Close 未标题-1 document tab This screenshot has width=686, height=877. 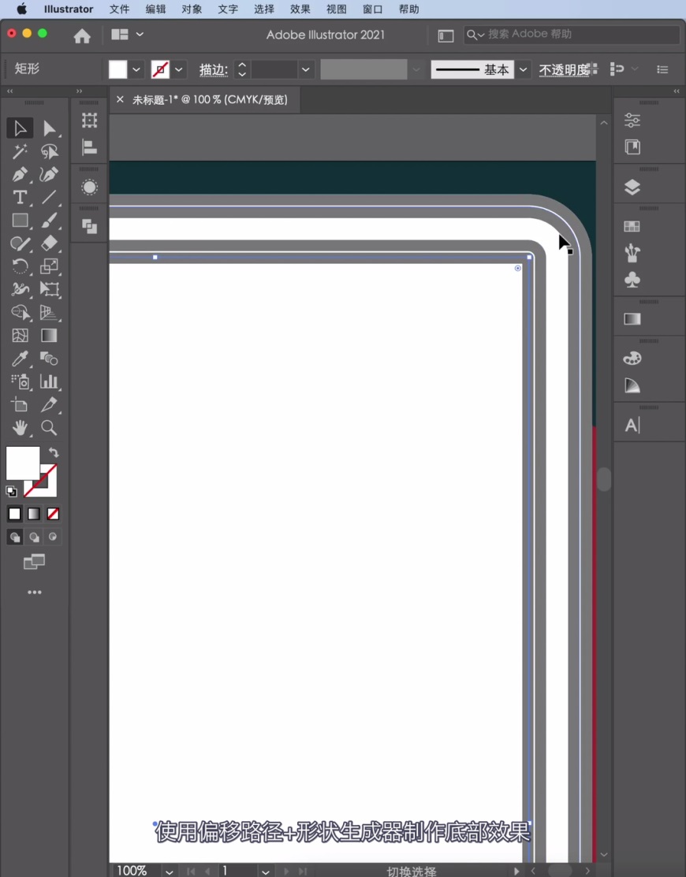[x=120, y=99]
